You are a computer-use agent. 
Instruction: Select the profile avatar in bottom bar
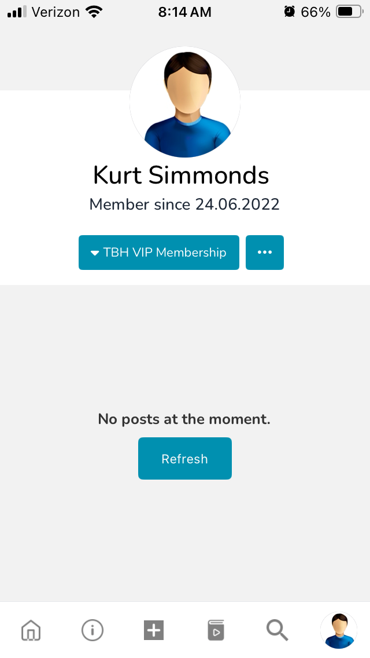338,630
